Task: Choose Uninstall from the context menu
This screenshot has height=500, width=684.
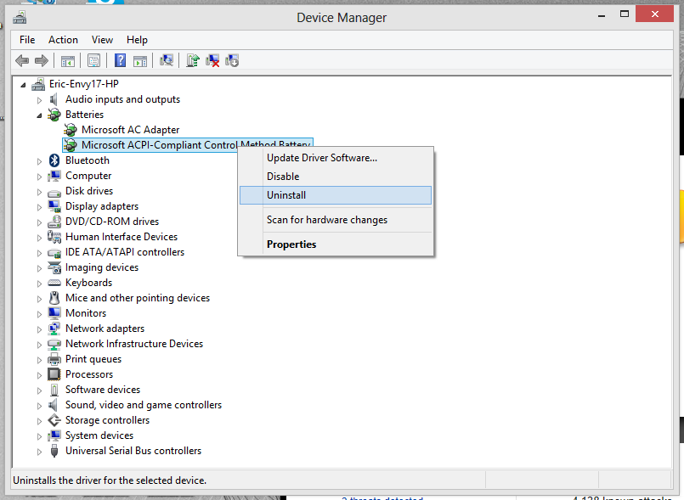Action: [x=286, y=195]
